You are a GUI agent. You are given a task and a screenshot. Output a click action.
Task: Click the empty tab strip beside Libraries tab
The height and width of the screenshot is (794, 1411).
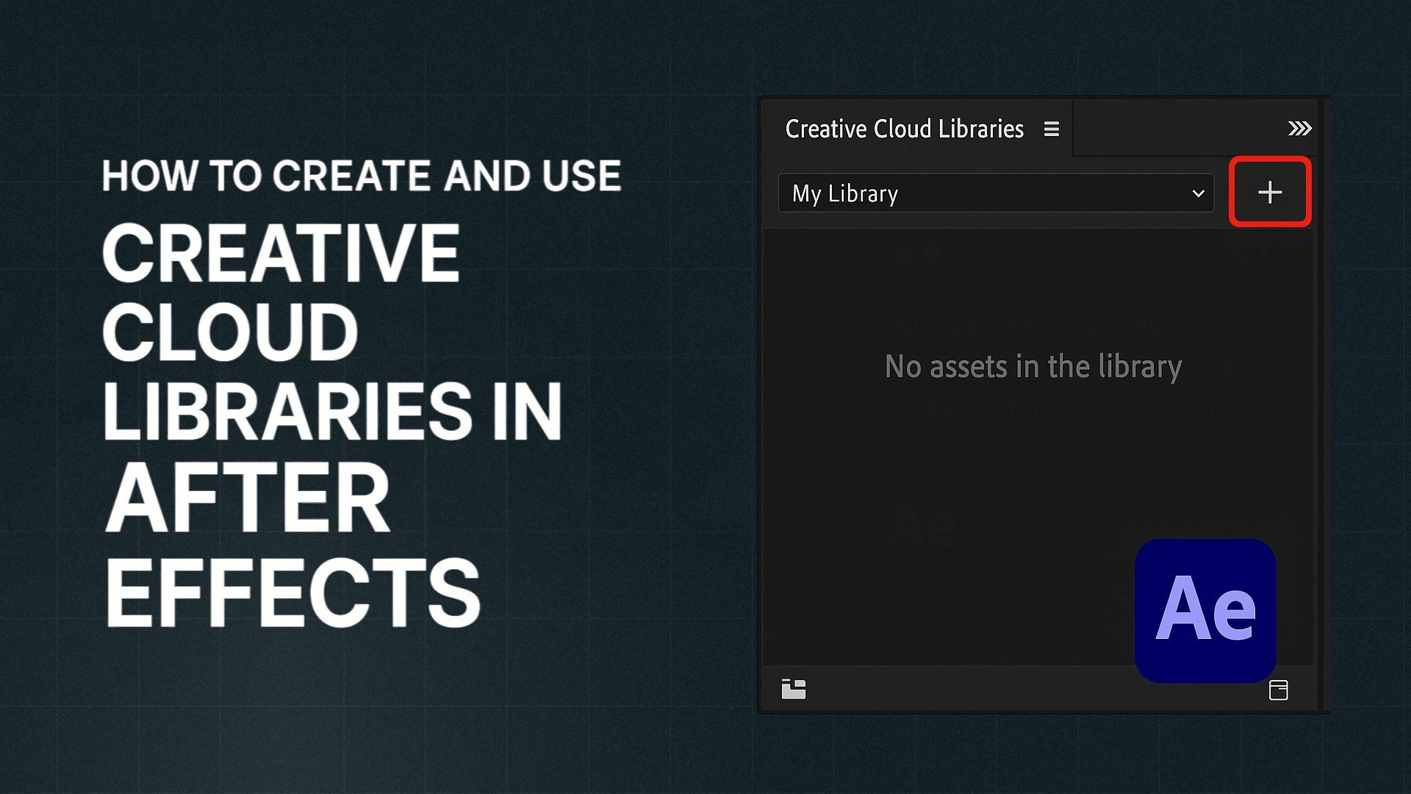[x=1176, y=129]
